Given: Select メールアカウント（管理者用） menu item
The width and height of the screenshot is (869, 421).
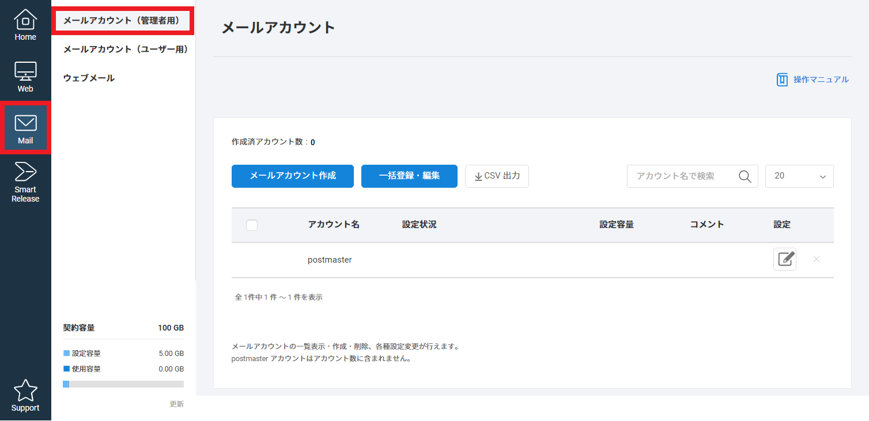Looking at the screenshot, I should click(x=123, y=21).
